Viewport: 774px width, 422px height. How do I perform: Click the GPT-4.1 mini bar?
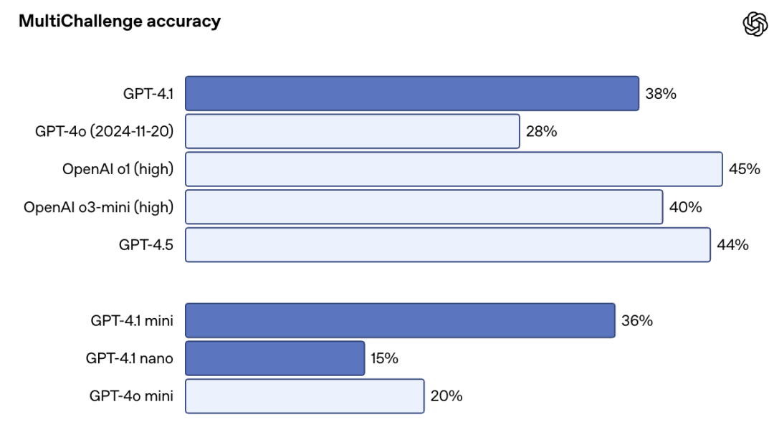tap(401, 321)
